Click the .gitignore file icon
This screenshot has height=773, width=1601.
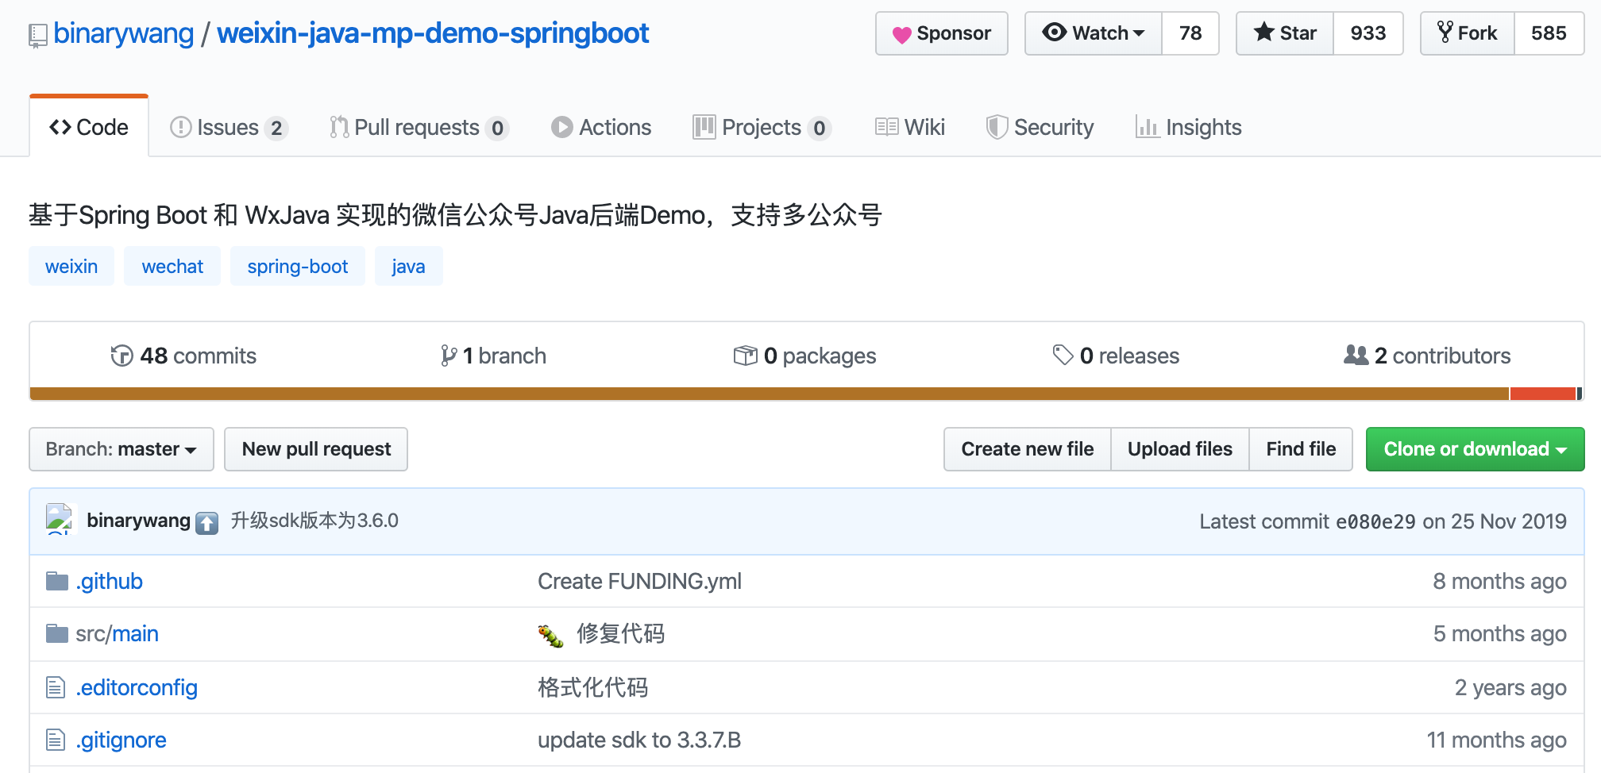[x=56, y=740]
